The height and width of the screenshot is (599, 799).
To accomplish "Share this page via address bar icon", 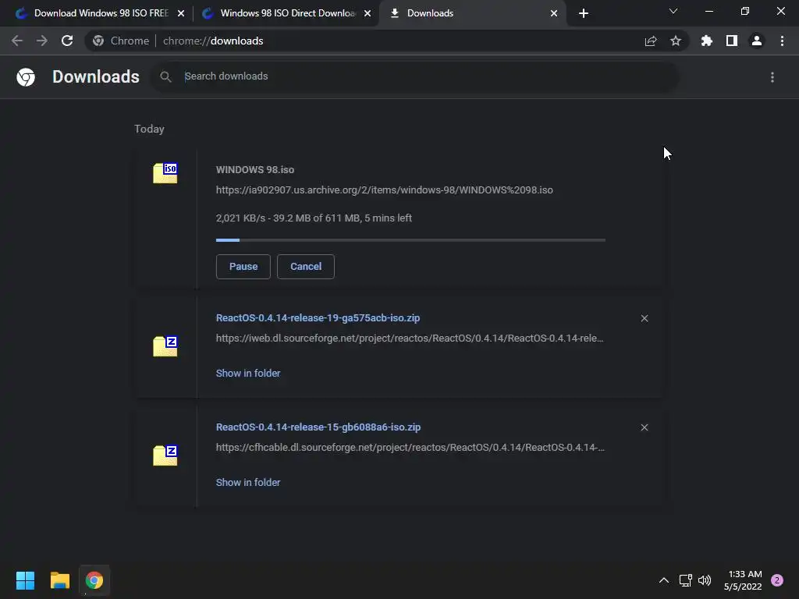I will 651,41.
